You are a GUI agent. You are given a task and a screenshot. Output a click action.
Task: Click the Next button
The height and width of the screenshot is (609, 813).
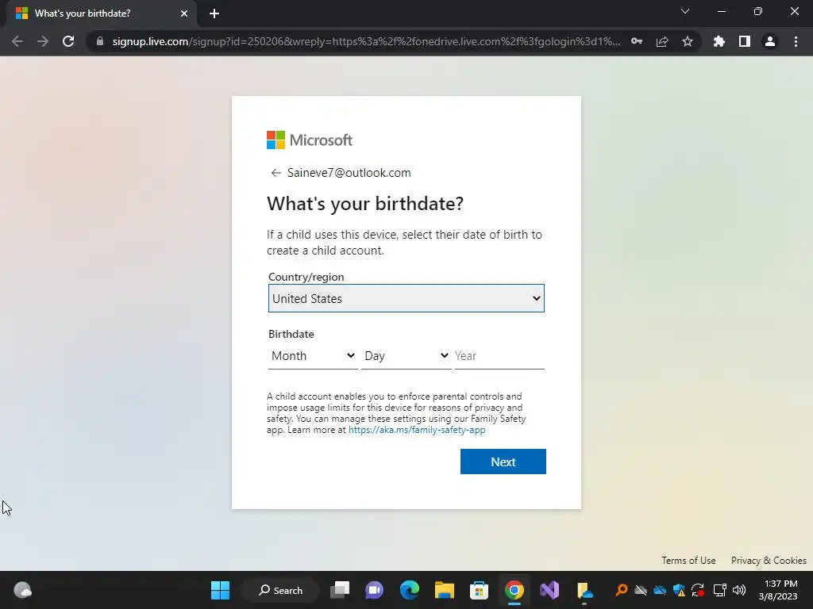[x=503, y=462]
